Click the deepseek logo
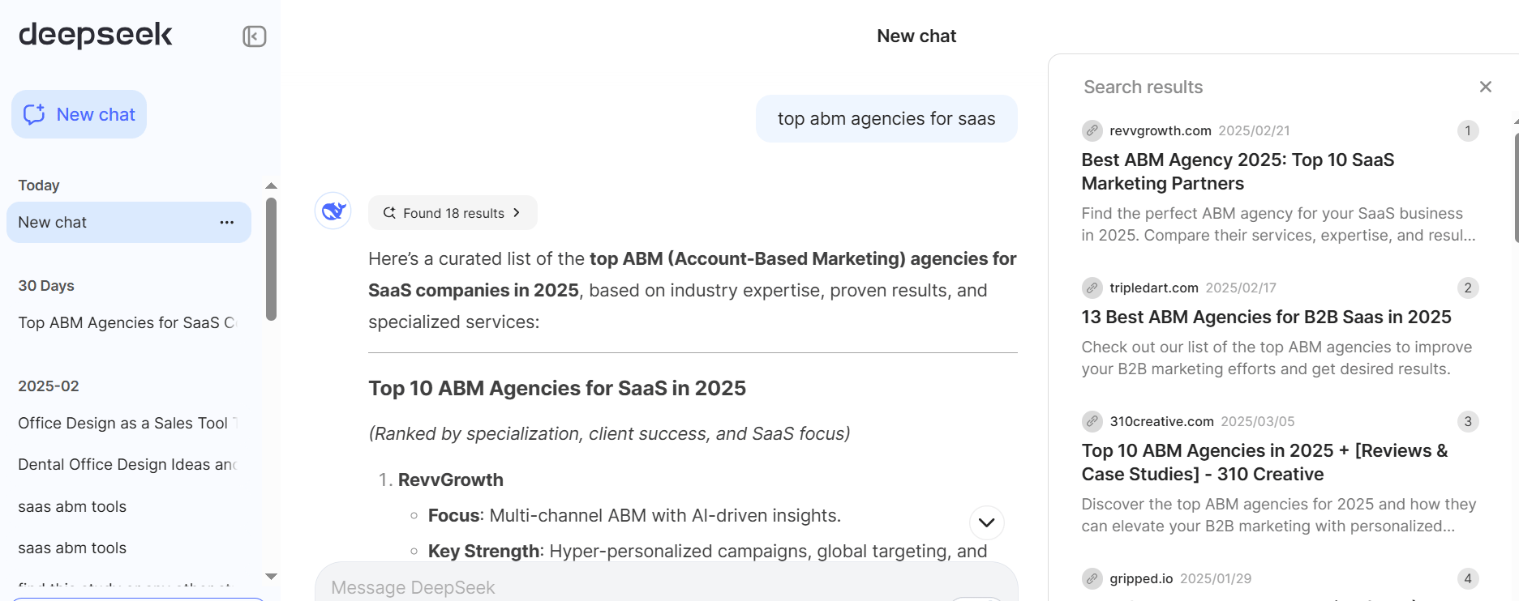Viewport: 1519px width, 601px height. point(96,35)
